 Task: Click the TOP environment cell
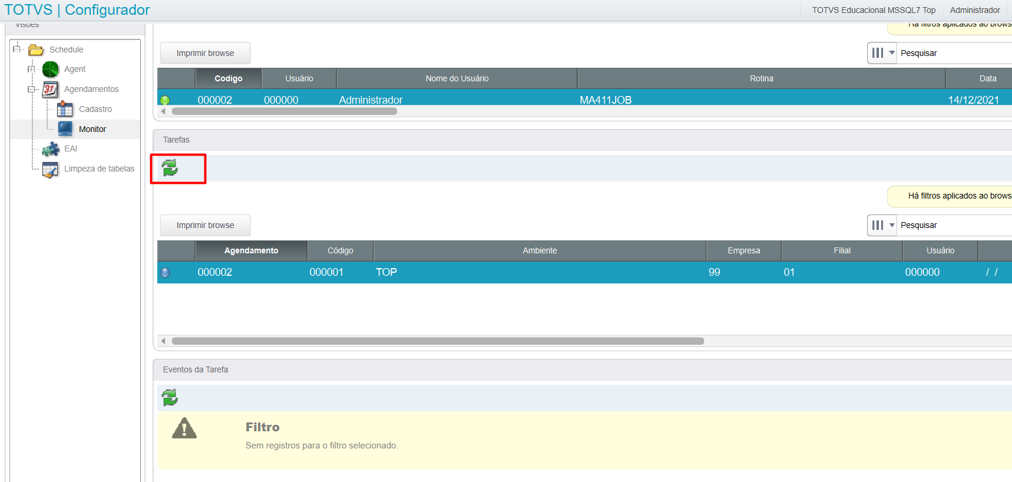coord(386,272)
